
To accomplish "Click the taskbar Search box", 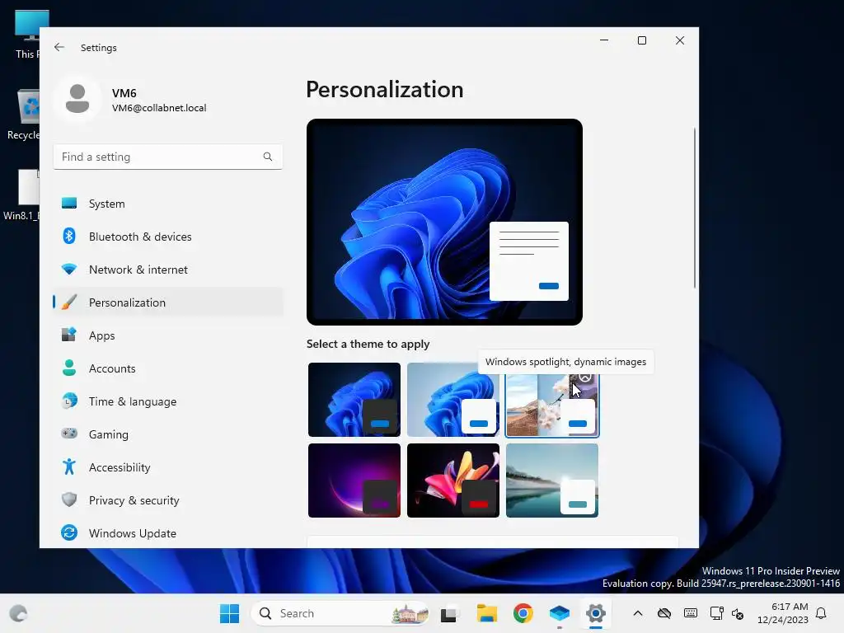I will (340, 613).
